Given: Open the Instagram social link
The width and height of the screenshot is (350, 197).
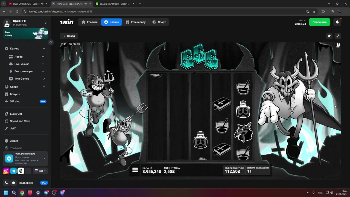Looking at the screenshot, I should [6, 171].
